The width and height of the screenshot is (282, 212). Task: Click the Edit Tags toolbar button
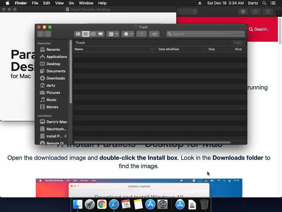[154, 34]
